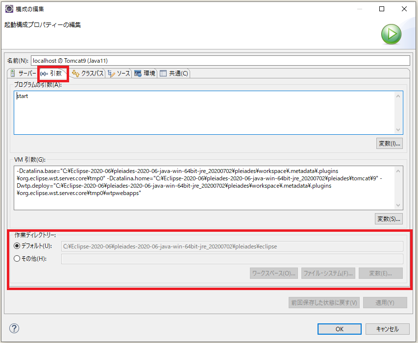
Task: Click 変数(S)... button for VM arguments
Action: tap(389, 219)
